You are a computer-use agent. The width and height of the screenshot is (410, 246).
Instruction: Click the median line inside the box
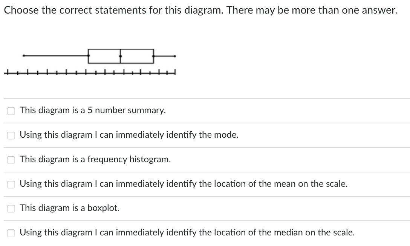pos(120,56)
